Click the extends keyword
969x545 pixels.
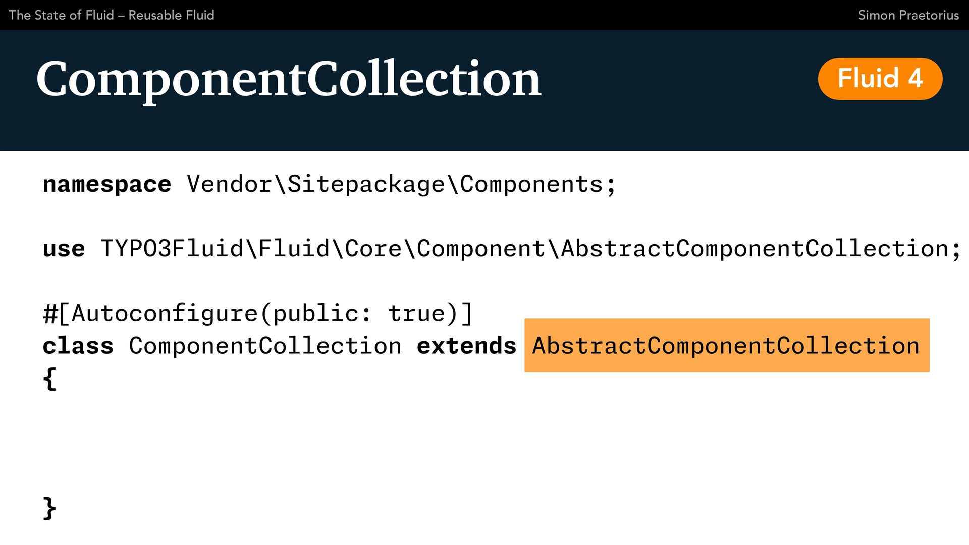(467, 346)
